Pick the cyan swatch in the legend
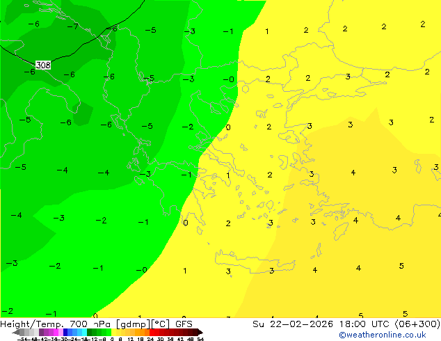 85,332
